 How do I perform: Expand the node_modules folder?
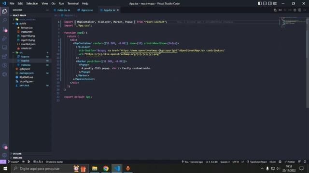click(28, 19)
